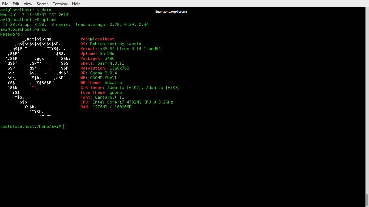Viewport: 369px width, 207px height.
Task: Click the linux-zone.org/forums watermark text
Action: click(171, 12)
